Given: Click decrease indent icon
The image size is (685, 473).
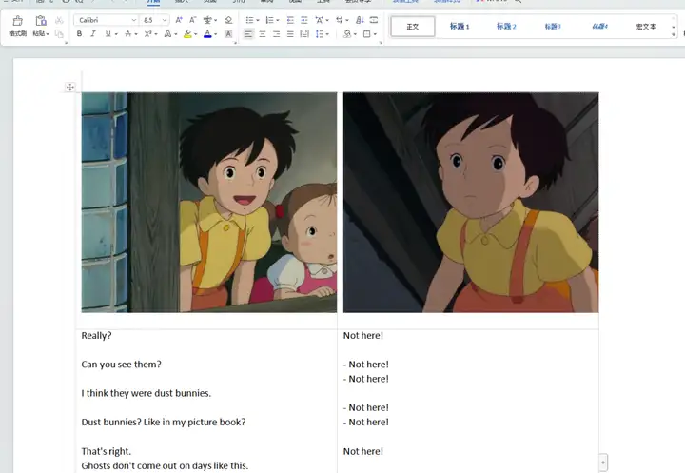Looking at the screenshot, I should click(290, 20).
